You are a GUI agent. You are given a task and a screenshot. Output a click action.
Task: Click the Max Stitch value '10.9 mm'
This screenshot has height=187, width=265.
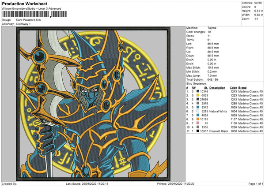[213, 67]
